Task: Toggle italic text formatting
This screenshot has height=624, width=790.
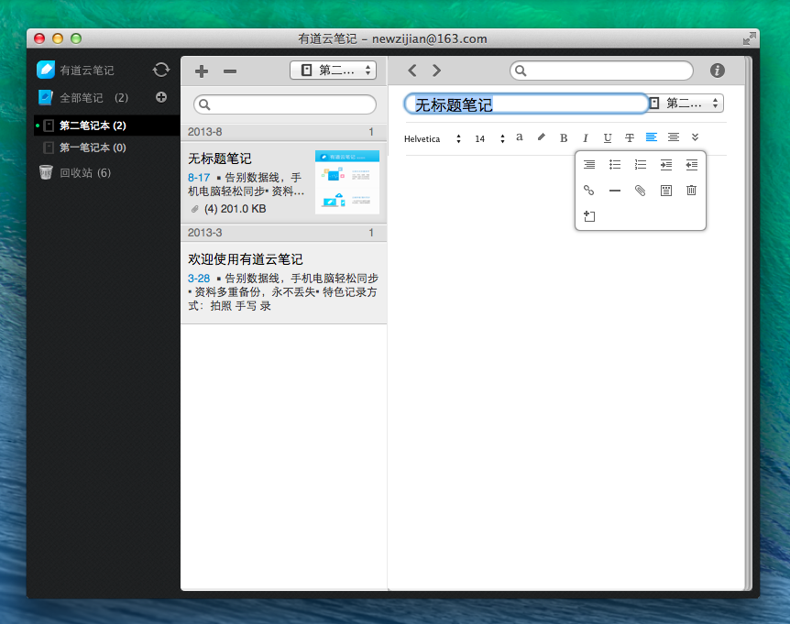Action: (585, 138)
